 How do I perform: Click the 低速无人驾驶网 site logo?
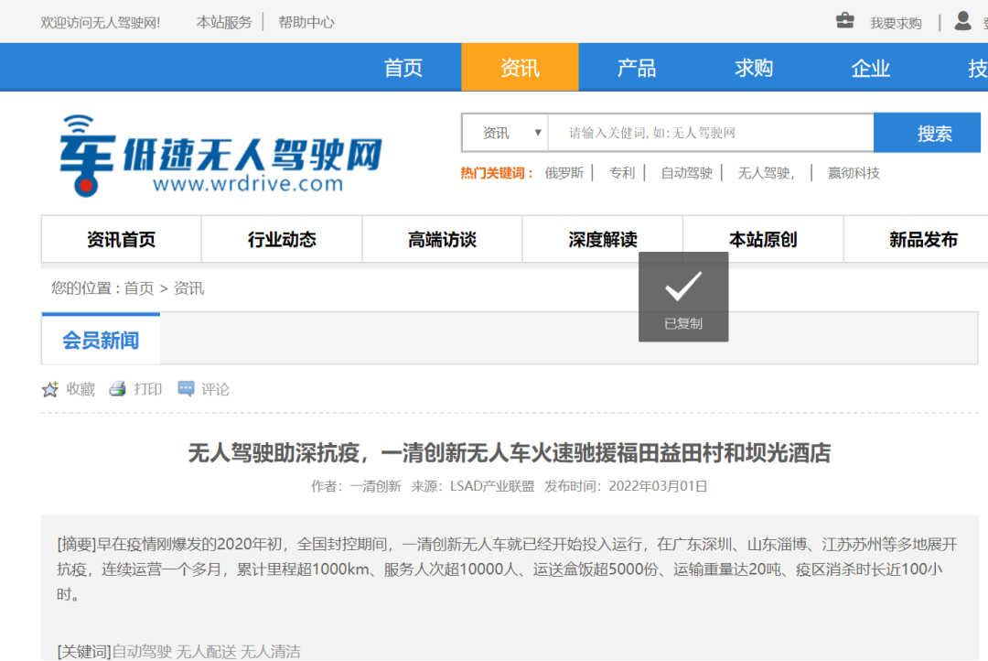(220, 156)
